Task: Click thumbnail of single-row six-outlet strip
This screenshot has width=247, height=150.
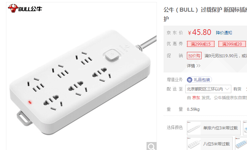Action: pos(194,128)
